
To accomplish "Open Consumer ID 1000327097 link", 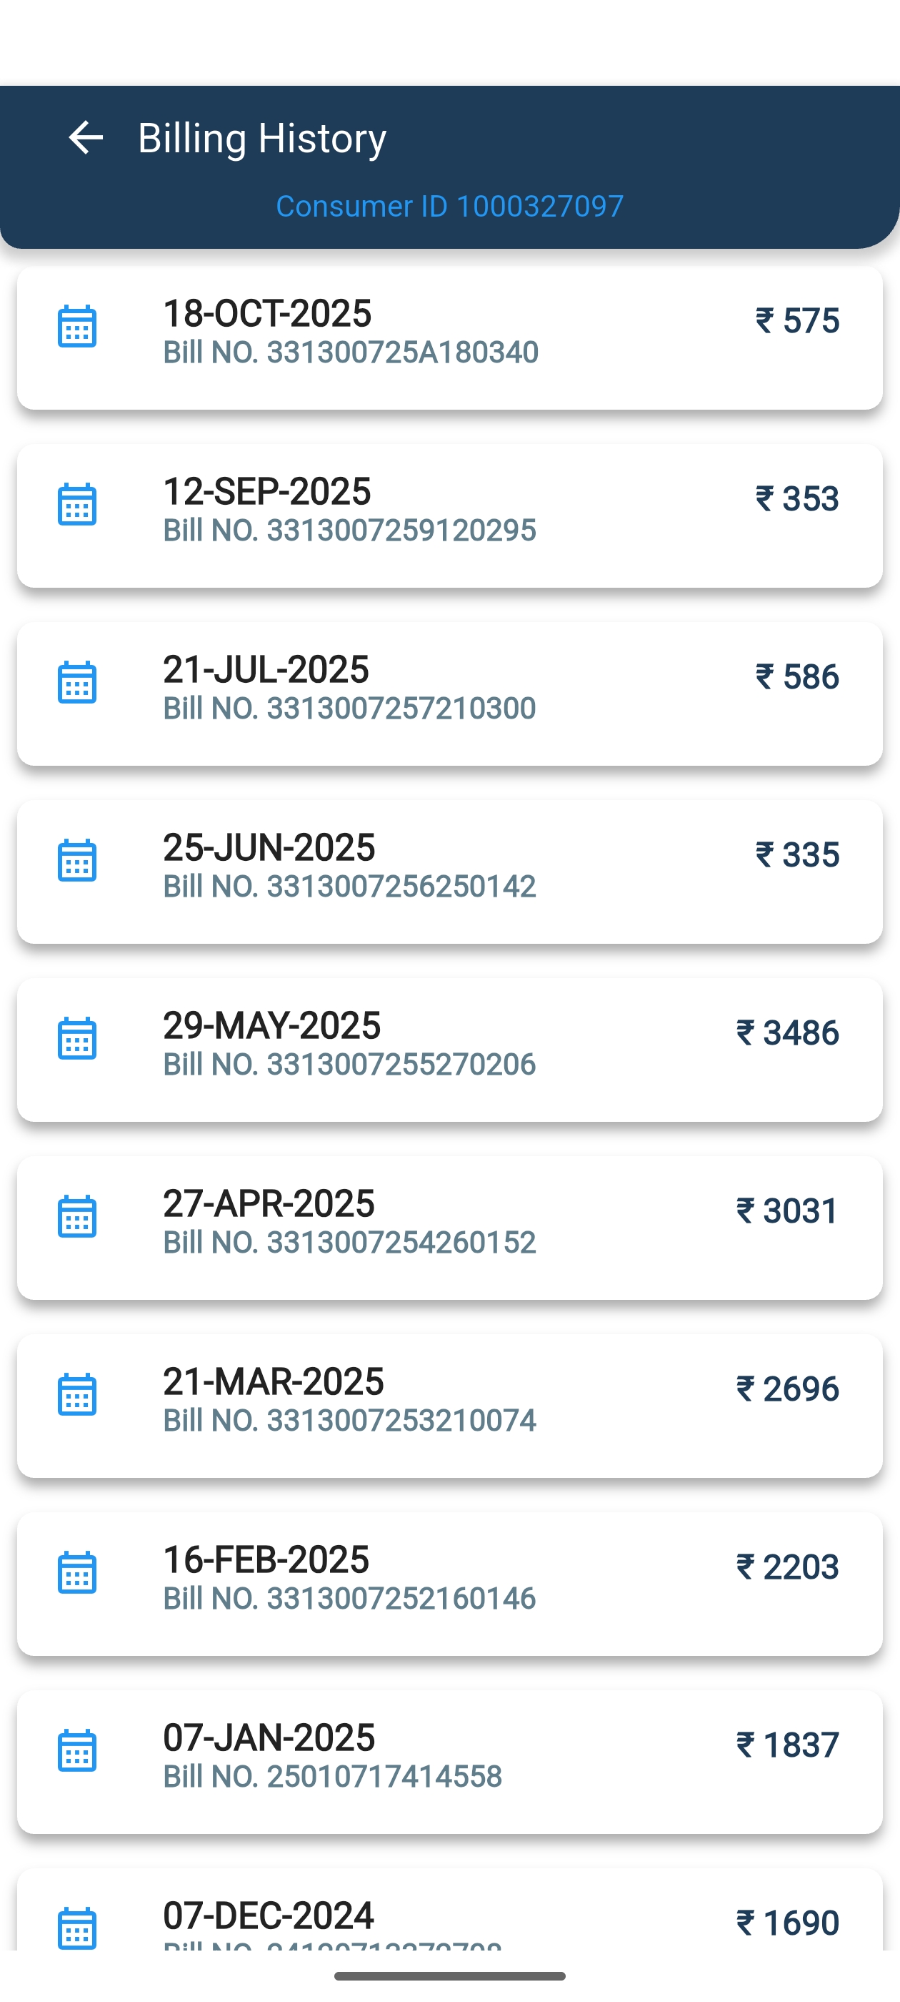I will pyautogui.click(x=449, y=206).
